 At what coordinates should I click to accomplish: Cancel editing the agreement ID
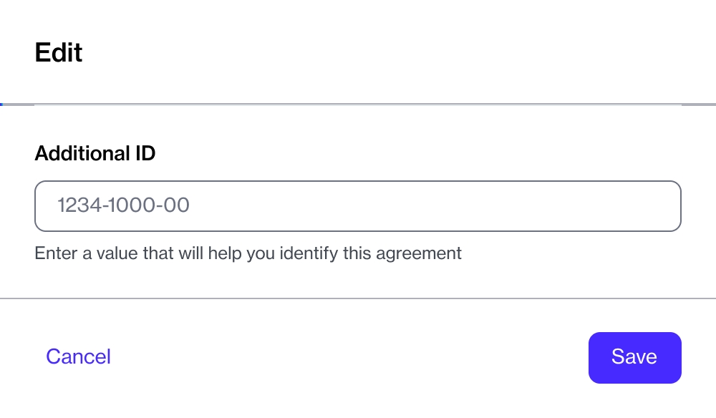pos(78,356)
